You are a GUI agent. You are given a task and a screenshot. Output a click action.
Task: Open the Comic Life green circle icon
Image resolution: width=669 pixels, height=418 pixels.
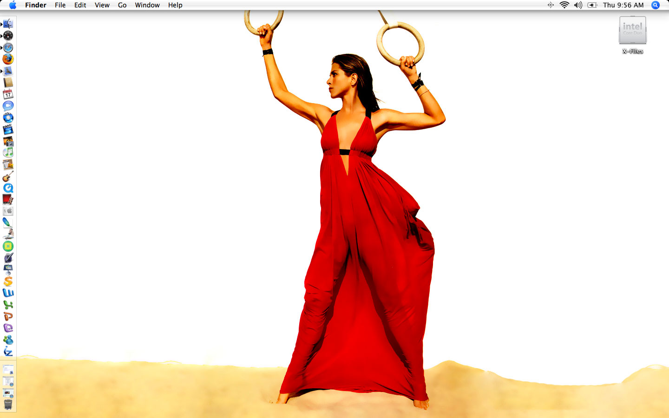[8, 246]
